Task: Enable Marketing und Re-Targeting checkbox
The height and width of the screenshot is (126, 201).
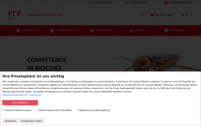Action: coord(77,110)
